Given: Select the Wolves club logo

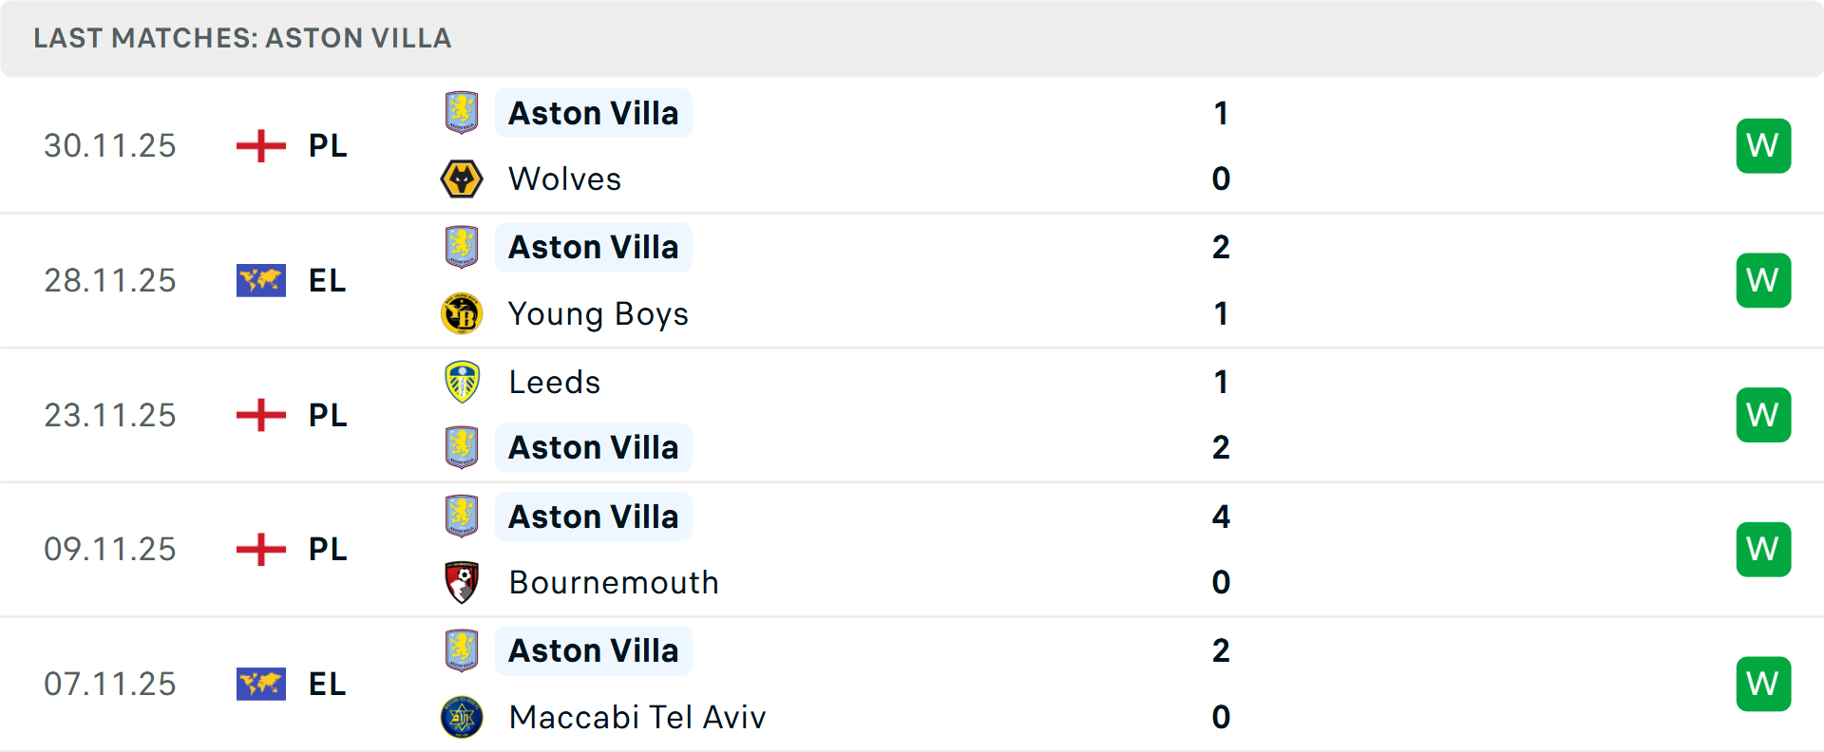Looking at the screenshot, I should coord(462,179).
